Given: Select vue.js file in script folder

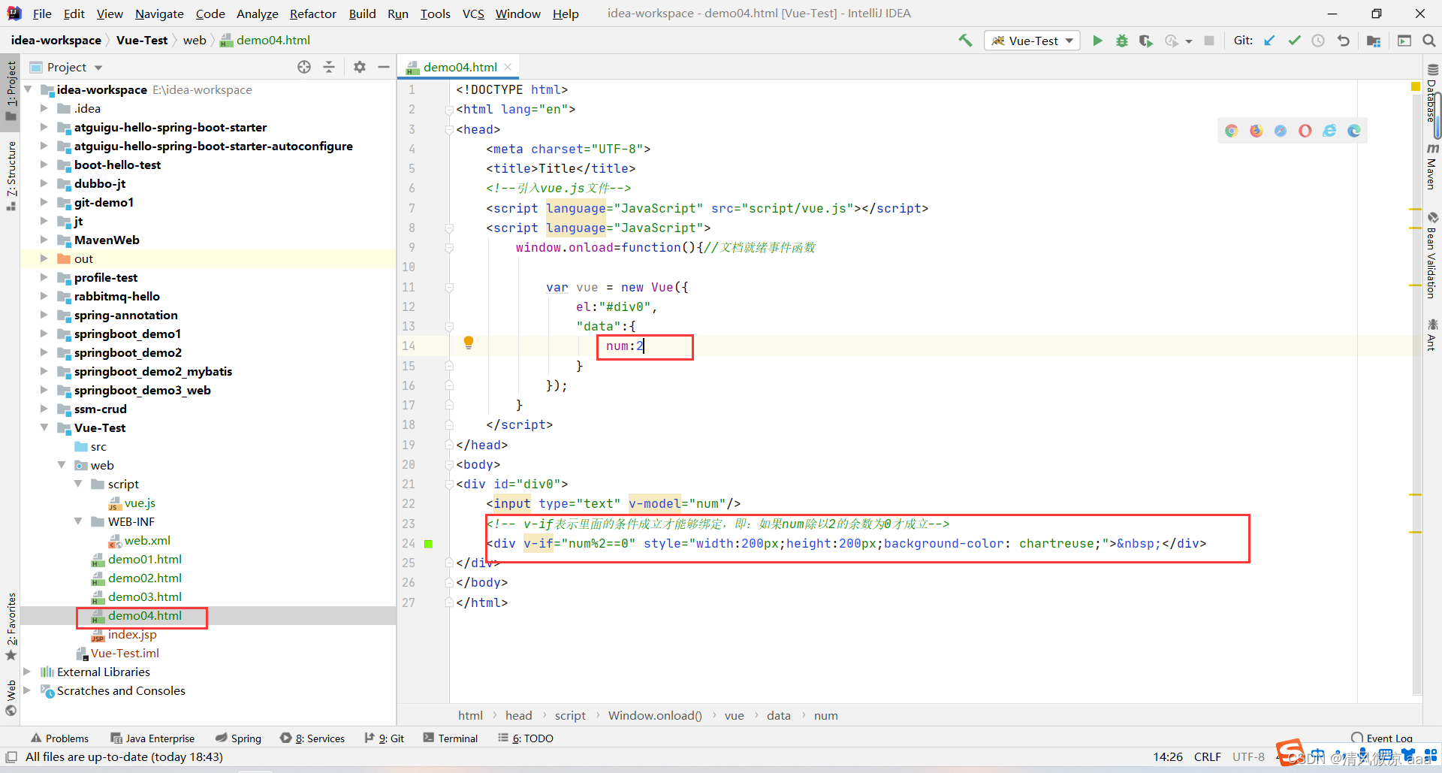Looking at the screenshot, I should [140, 503].
